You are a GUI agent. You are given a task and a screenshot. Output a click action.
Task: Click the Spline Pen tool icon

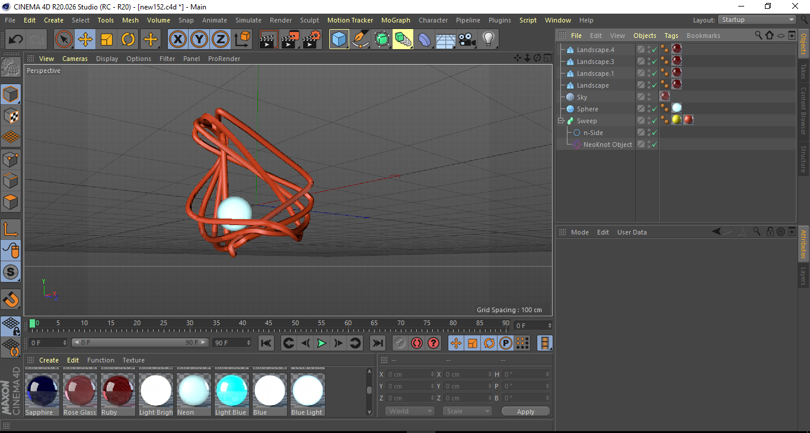(x=361, y=40)
